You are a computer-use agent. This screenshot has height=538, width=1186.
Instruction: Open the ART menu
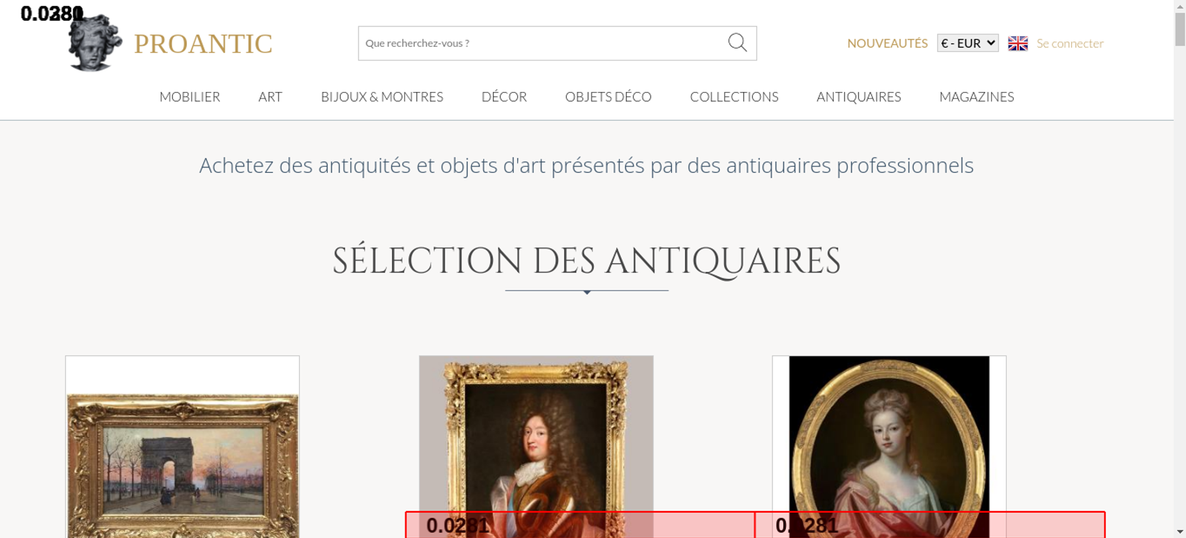point(270,97)
